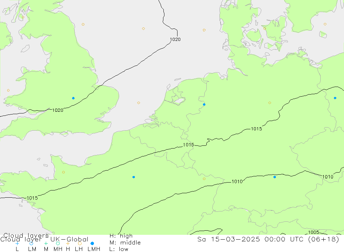Click the blue open circle legend symbol for LM
This screenshot has width=344, height=252.
[31, 243]
